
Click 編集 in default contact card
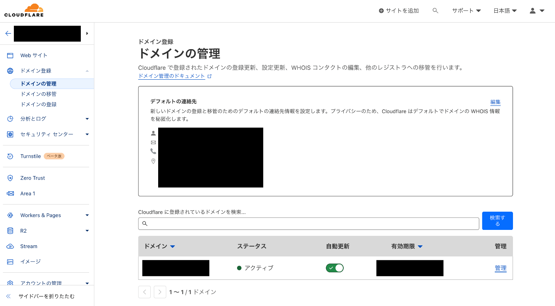point(496,102)
